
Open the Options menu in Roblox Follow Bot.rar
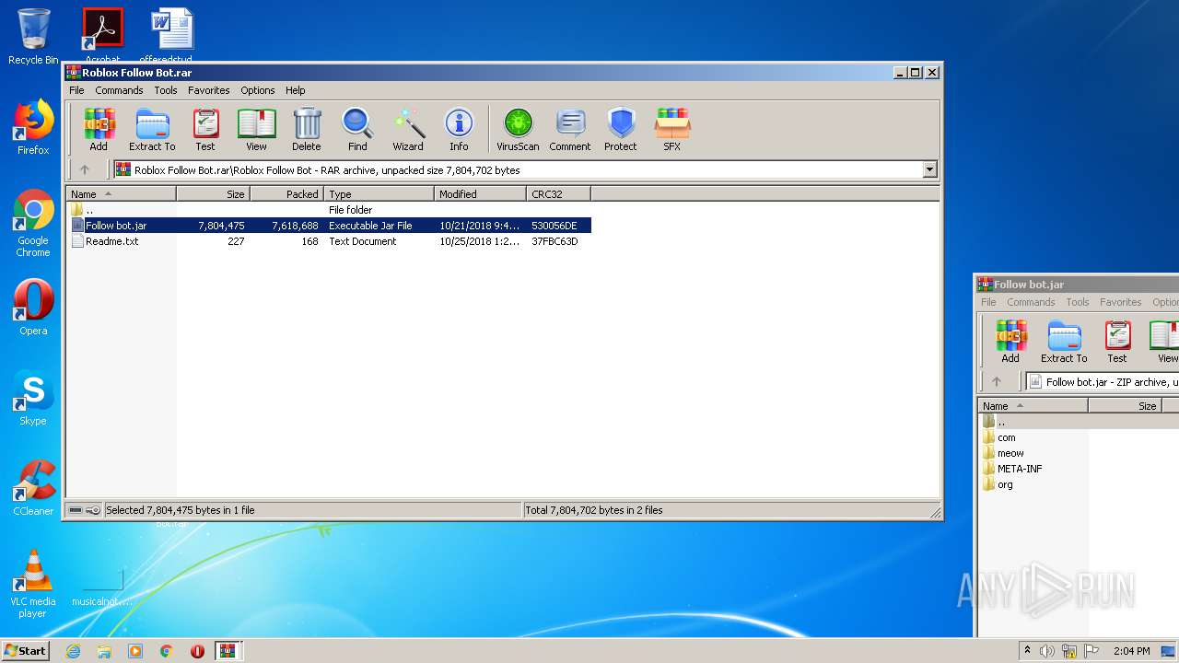pos(258,90)
